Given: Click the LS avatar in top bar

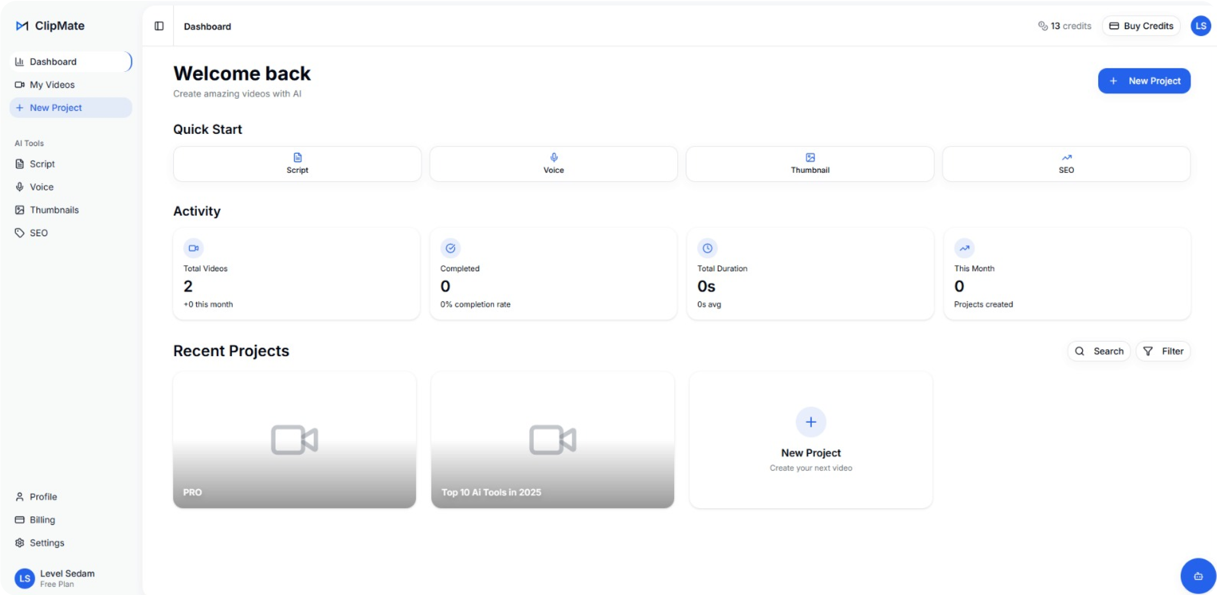Looking at the screenshot, I should (1200, 26).
